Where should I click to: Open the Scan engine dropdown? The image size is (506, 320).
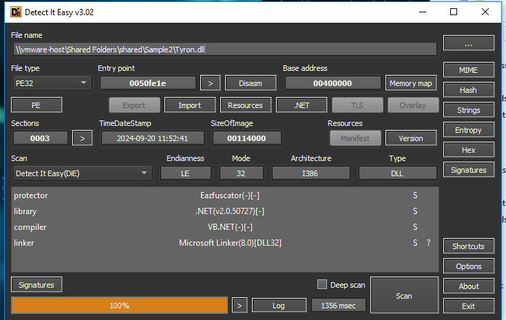(83, 173)
